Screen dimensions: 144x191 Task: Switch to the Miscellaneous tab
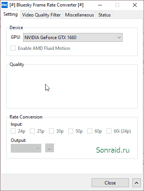79,15
